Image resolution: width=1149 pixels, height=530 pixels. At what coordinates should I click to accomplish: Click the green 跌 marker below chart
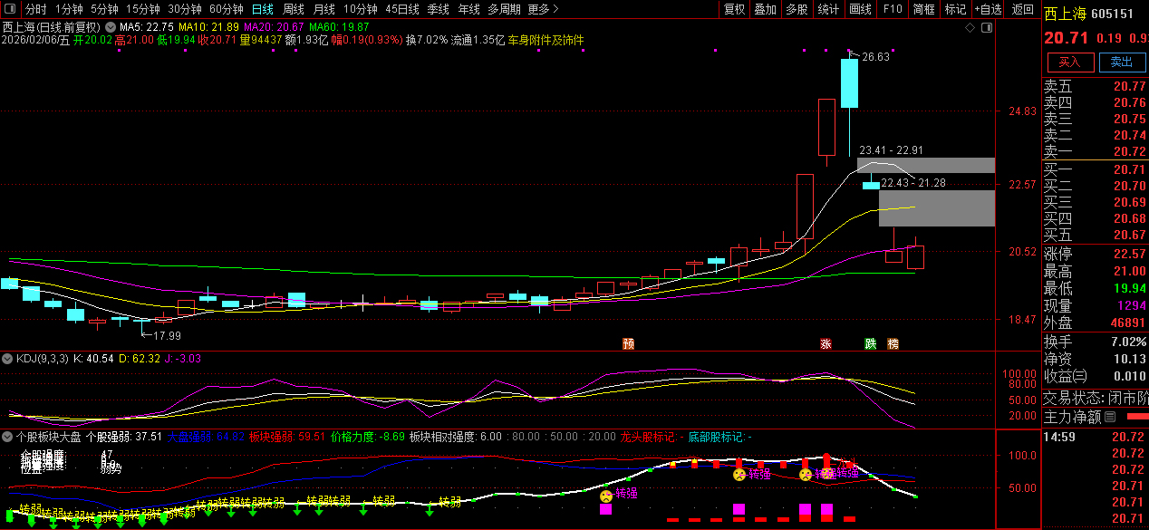pyautogui.click(x=870, y=344)
